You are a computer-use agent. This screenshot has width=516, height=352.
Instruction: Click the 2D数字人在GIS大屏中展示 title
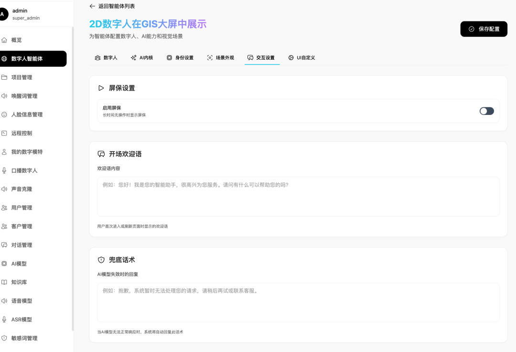click(148, 24)
